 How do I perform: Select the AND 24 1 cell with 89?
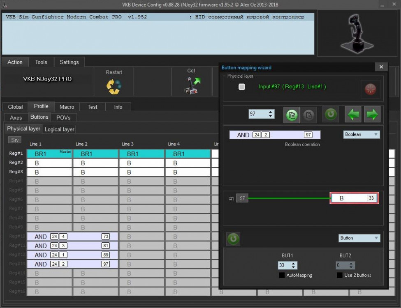click(x=72, y=255)
